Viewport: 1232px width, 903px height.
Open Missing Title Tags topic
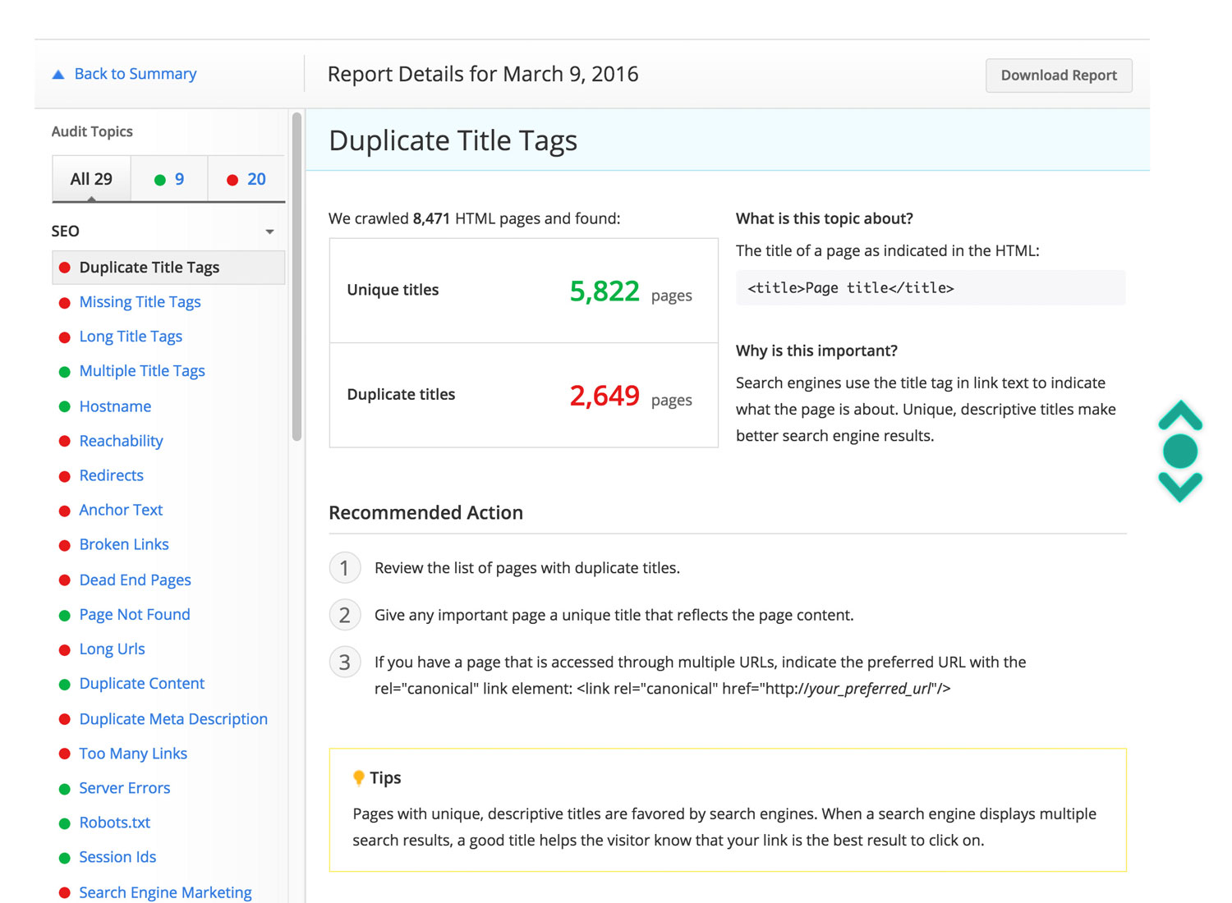(140, 302)
